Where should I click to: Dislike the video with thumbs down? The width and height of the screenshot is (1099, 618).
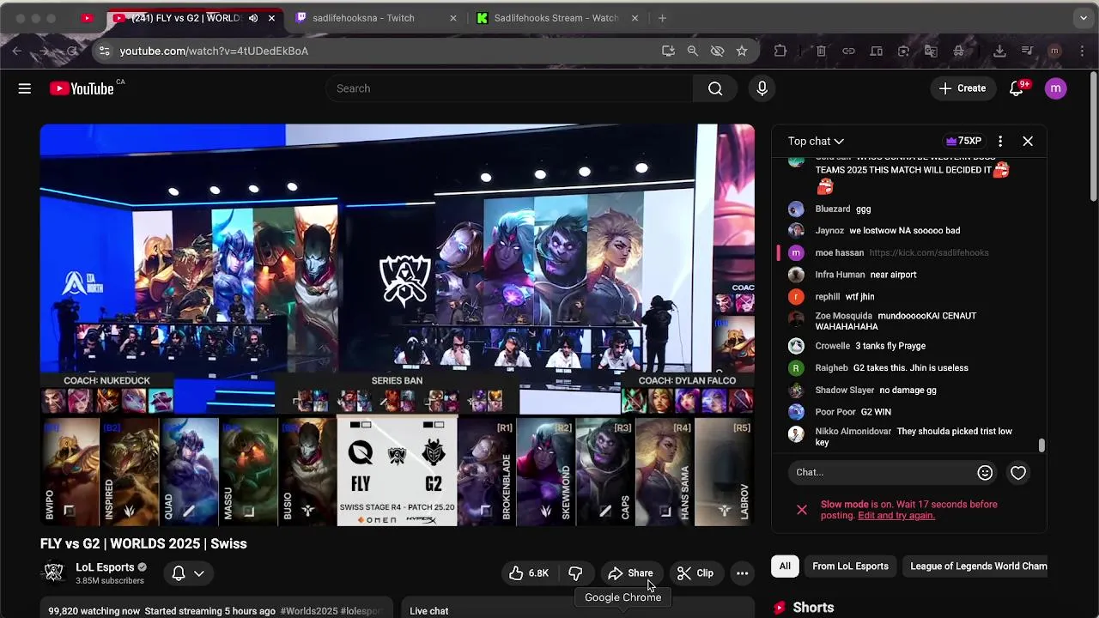pos(576,573)
